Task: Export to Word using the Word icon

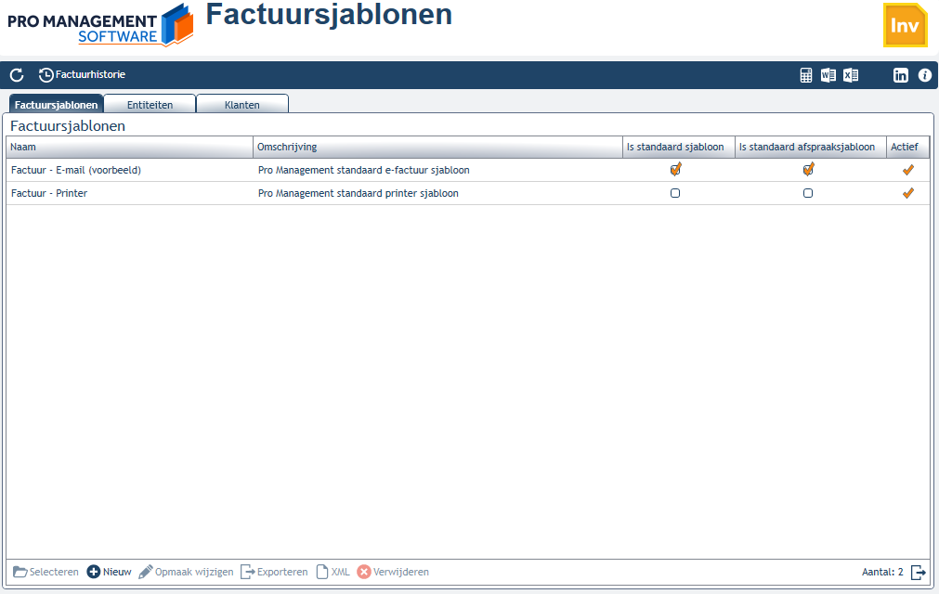Action: (x=828, y=75)
